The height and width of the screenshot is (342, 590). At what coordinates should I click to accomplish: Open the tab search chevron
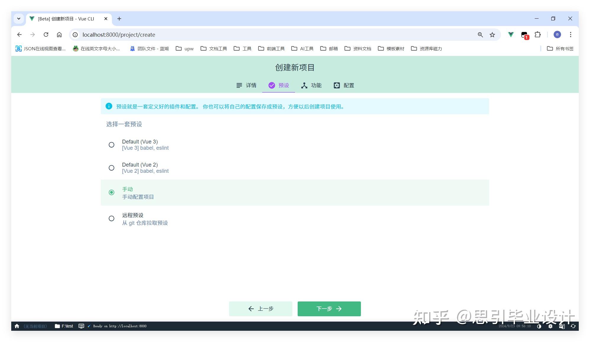[19, 18]
